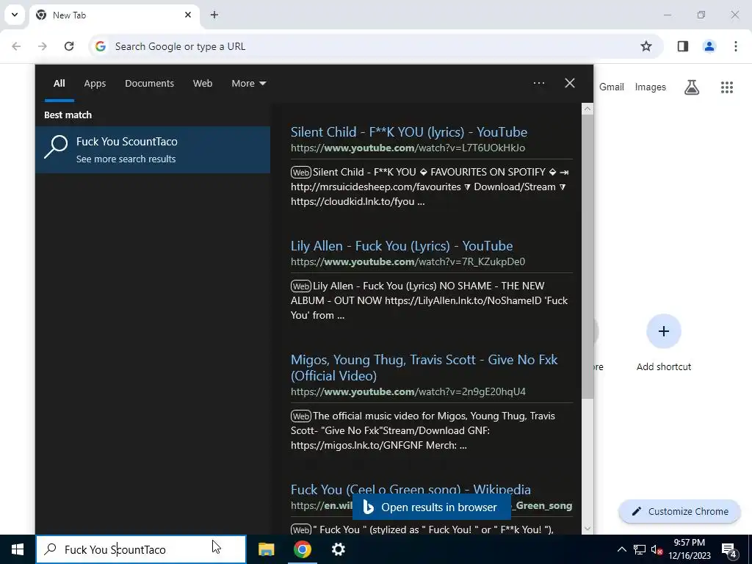The image size is (752, 564).
Task: Click the Chrome taskbar icon
Action: [302, 549]
